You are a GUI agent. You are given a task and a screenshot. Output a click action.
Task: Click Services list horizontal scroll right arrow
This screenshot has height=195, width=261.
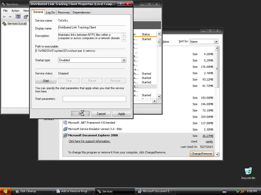click(x=155, y=101)
